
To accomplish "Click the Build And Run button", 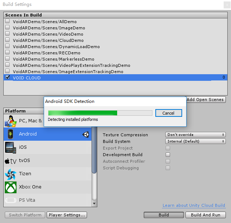I will [x=206, y=215].
